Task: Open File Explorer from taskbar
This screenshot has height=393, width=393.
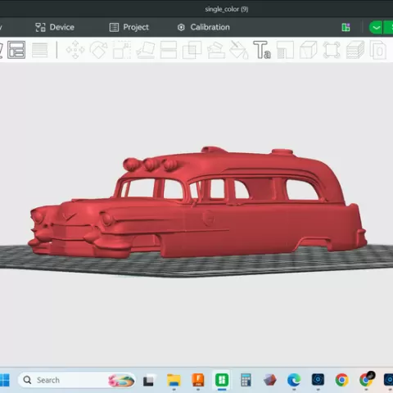Action: click(x=174, y=380)
